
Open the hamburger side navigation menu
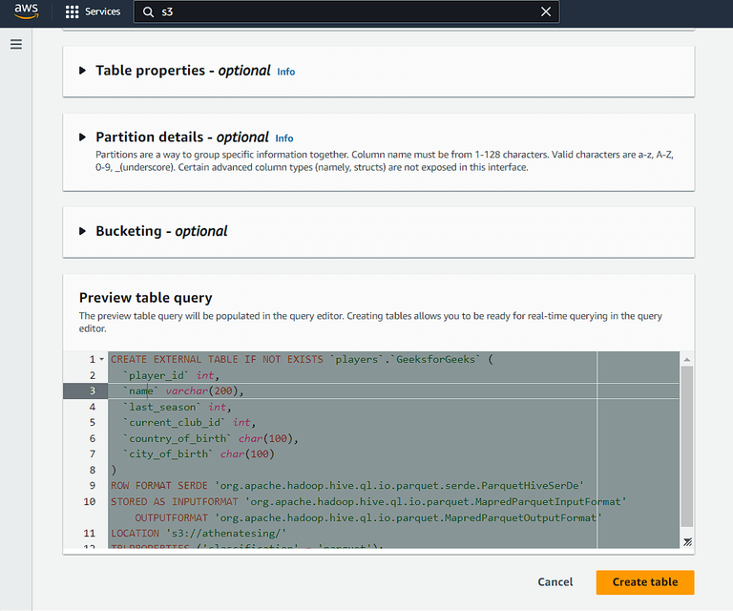pos(16,45)
